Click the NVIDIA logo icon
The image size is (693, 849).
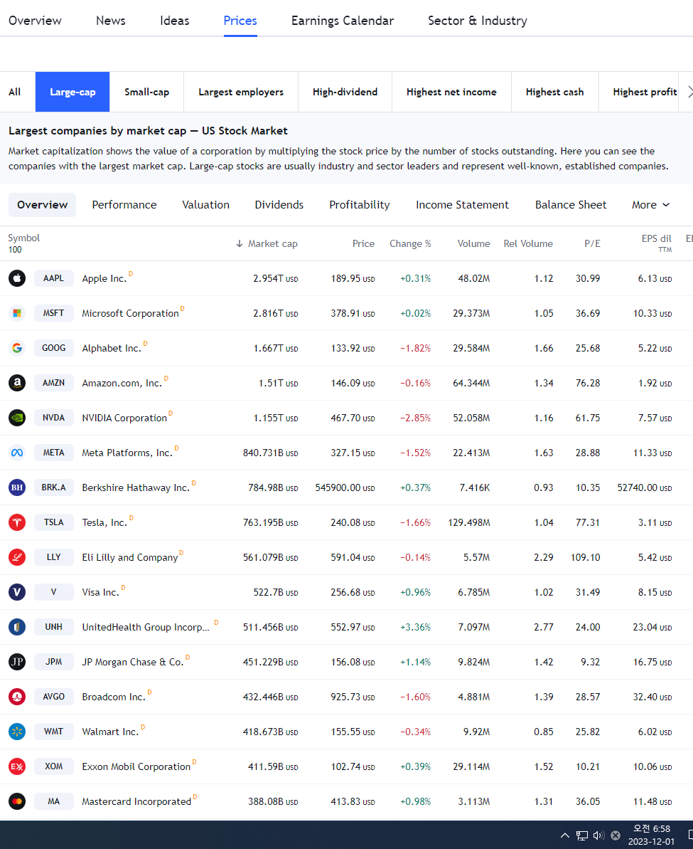pos(17,418)
